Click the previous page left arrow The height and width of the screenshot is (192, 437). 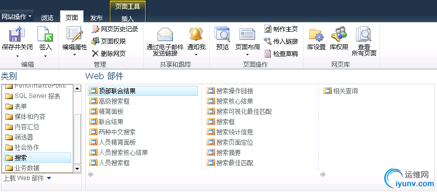[x=90, y=175]
